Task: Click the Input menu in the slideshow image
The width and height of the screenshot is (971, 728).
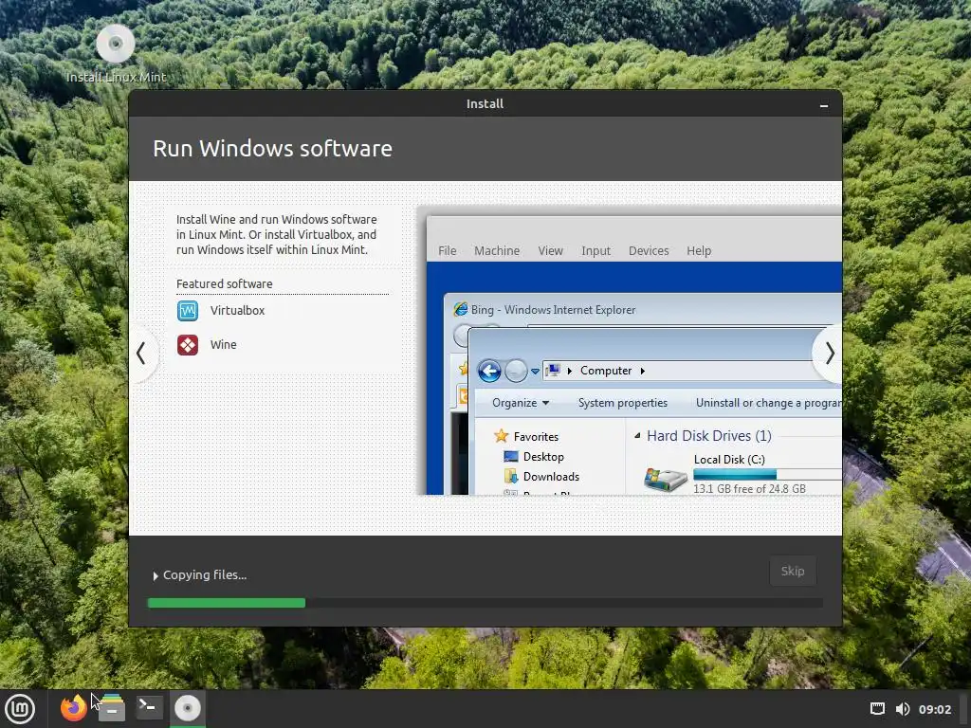Action: coord(595,250)
